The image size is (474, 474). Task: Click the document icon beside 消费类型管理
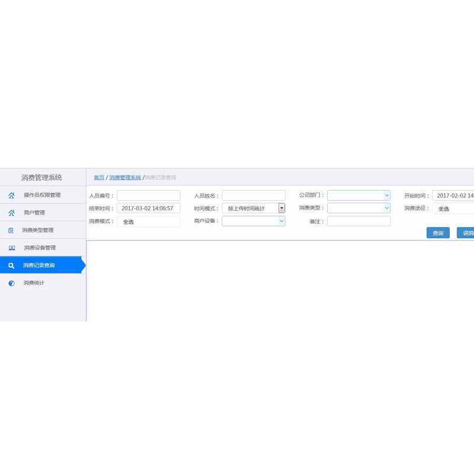(x=11, y=230)
